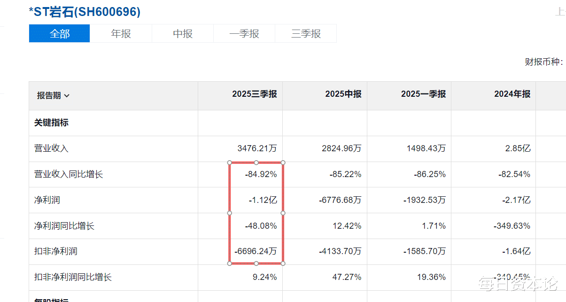Click the 3476.21万 revenue cell
This screenshot has height=302, width=566.
[x=257, y=148]
